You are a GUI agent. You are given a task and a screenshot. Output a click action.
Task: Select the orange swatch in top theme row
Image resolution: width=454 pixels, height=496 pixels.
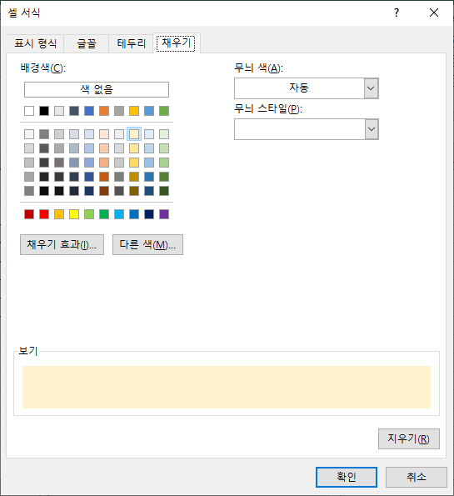(x=104, y=111)
